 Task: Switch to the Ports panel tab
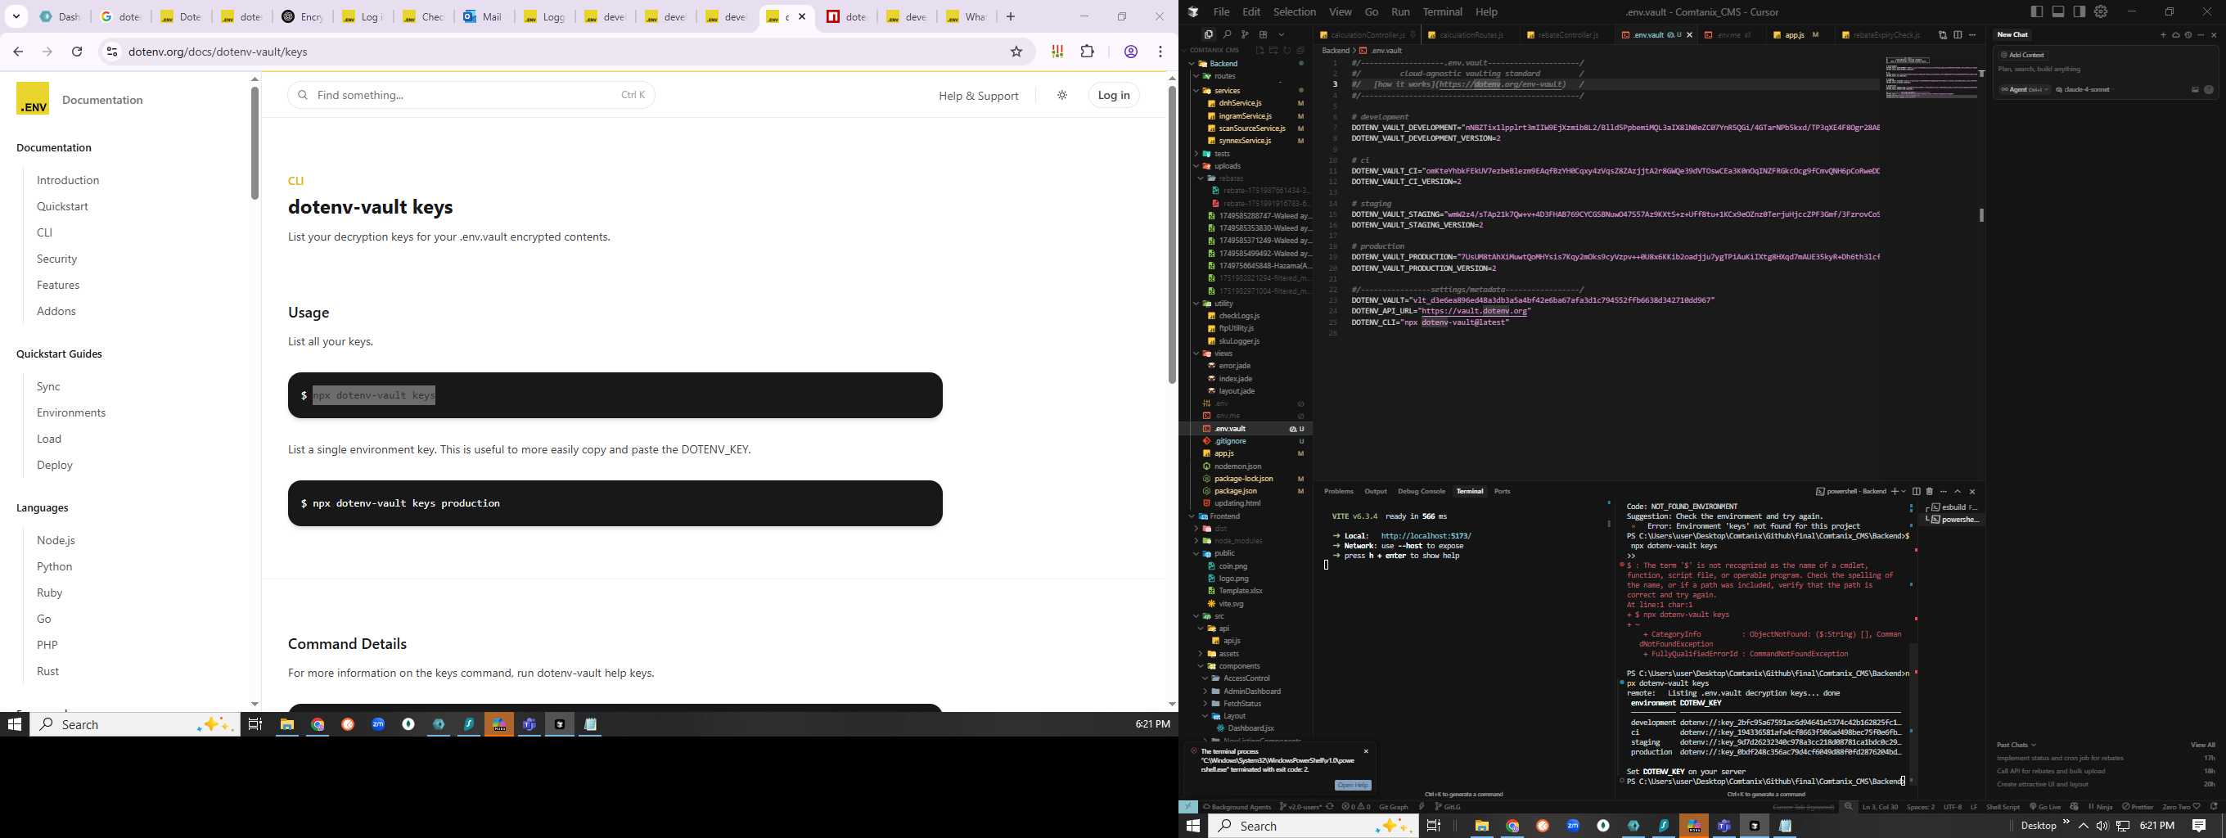1502,491
